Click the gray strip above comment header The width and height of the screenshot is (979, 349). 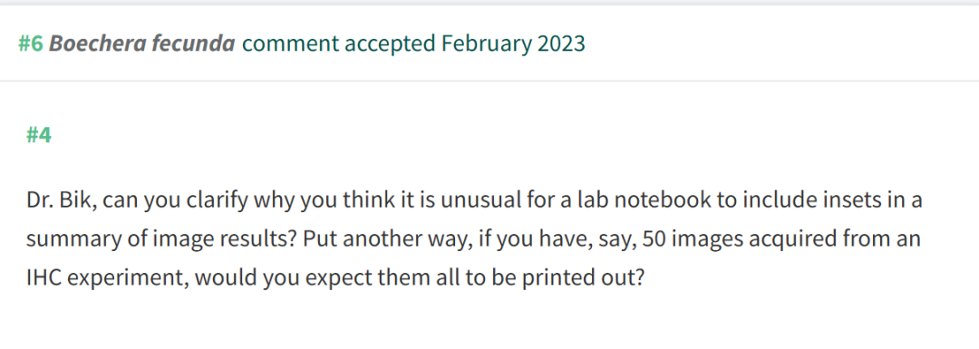tap(489, 3)
